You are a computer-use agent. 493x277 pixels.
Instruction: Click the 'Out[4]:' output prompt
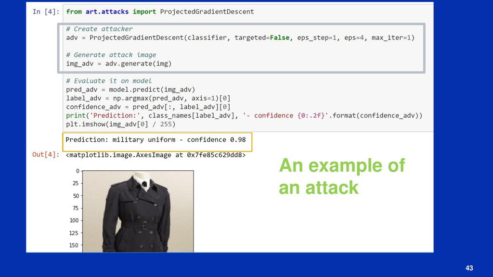46,154
